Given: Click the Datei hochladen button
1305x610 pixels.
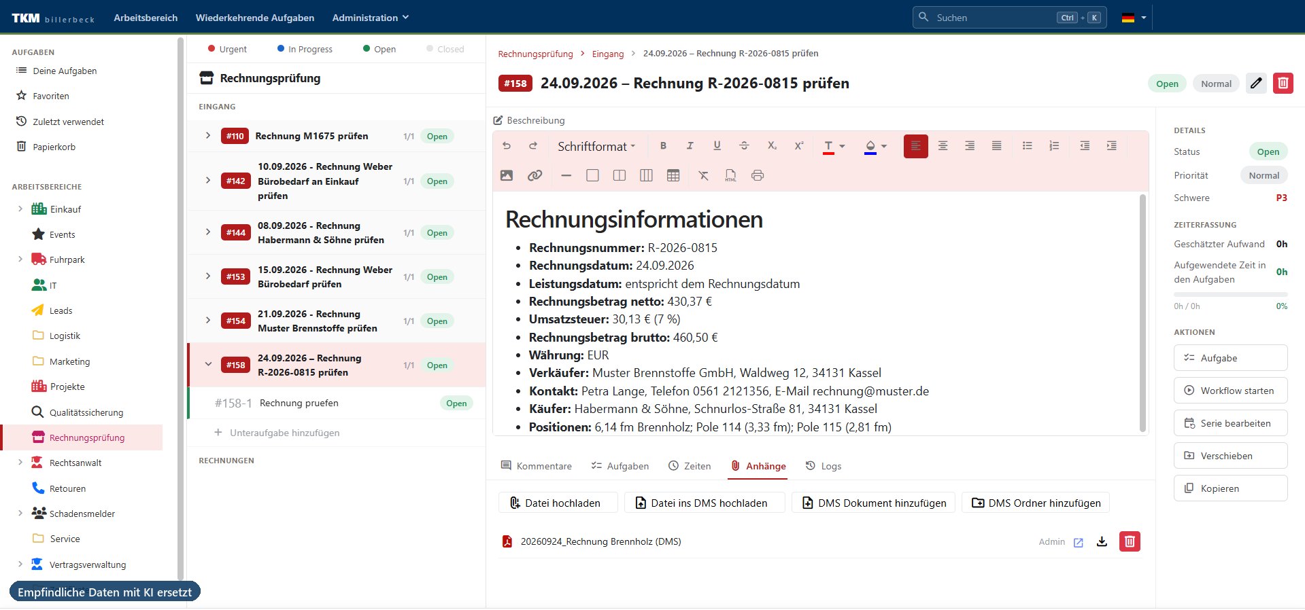Looking at the screenshot, I should pos(558,503).
